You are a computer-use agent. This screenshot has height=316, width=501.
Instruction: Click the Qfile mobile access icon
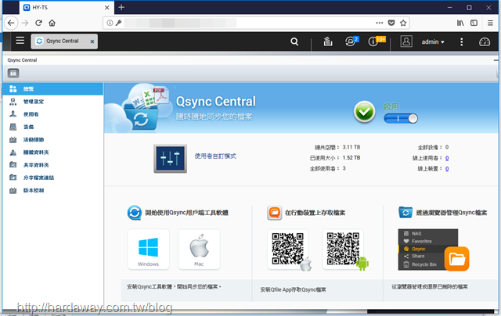click(x=275, y=213)
